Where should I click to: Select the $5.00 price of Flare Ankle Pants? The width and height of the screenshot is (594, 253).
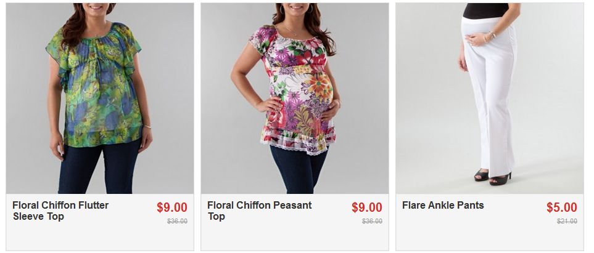pyautogui.click(x=561, y=207)
